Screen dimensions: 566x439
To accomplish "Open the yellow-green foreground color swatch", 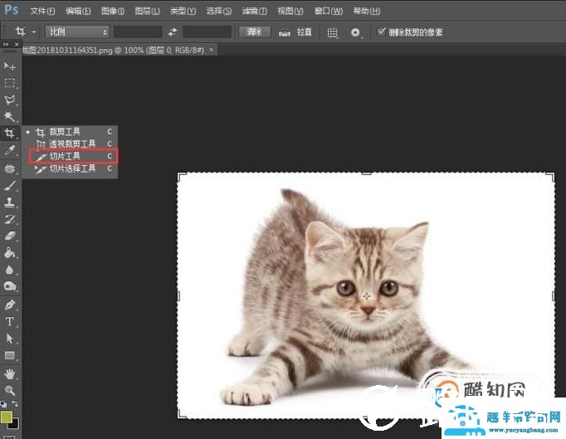I will [x=7, y=416].
